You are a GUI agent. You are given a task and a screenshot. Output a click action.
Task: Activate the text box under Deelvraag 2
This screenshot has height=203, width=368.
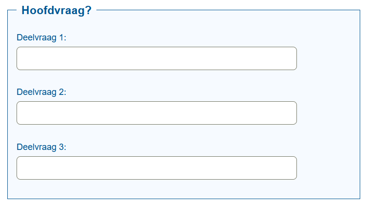(x=157, y=113)
